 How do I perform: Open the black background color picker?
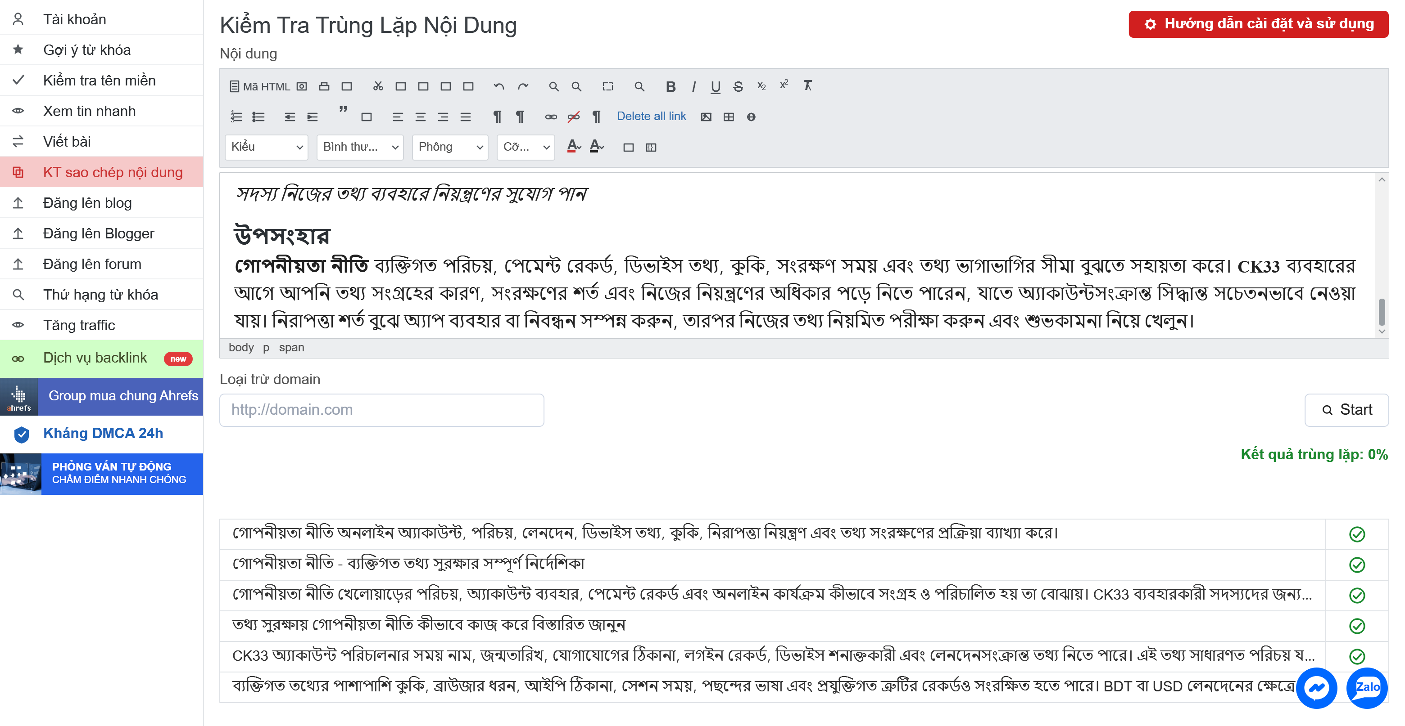(597, 146)
